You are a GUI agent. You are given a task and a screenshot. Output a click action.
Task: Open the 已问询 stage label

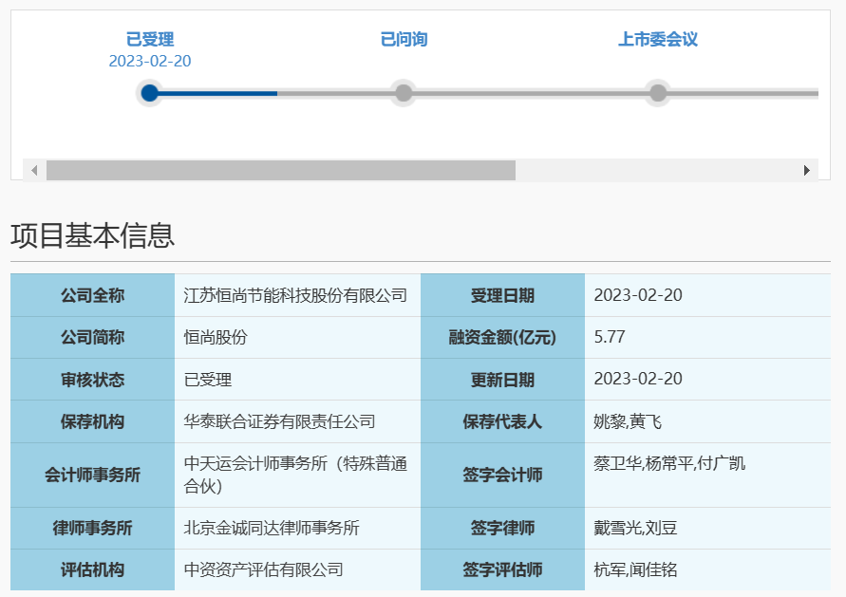tap(404, 39)
